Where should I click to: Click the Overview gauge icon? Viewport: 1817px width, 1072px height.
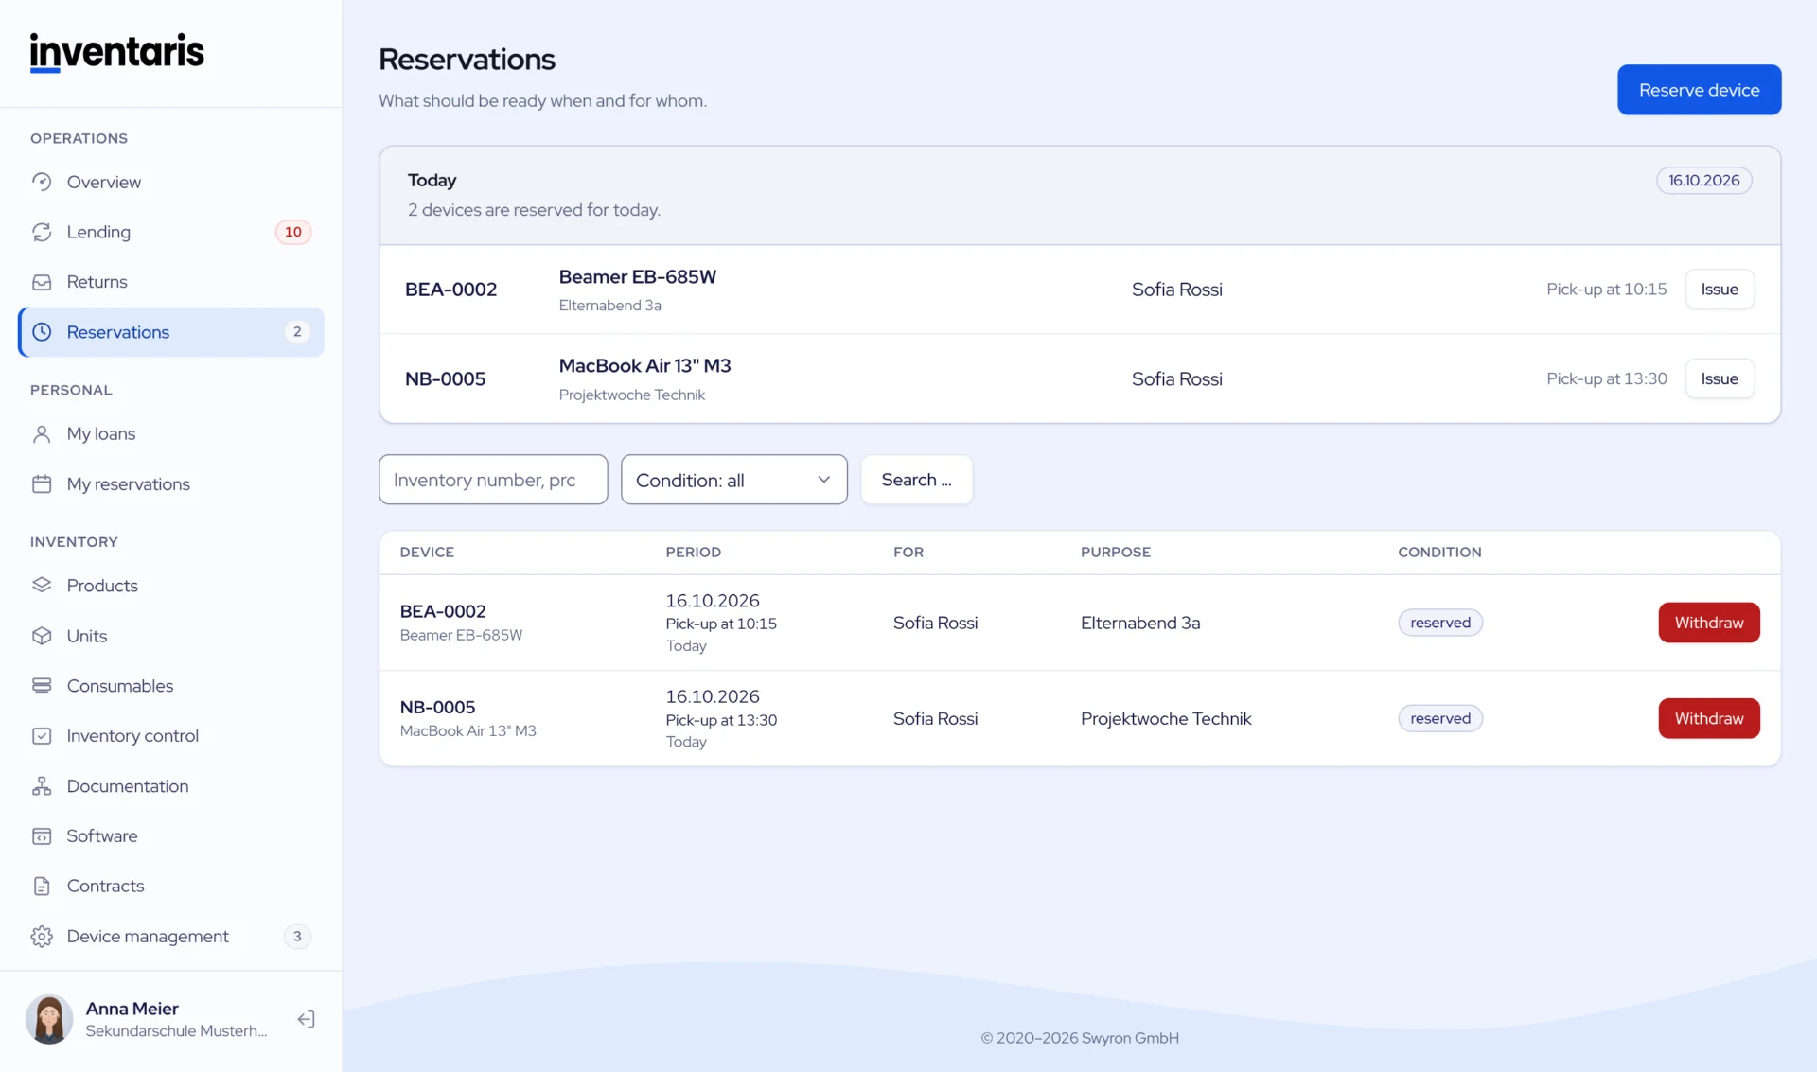pyautogui.click(x=42, y=182)
